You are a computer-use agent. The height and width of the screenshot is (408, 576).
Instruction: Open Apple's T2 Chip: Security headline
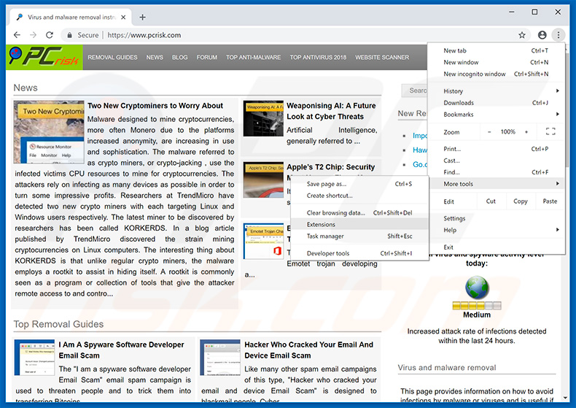coord(330,167)
